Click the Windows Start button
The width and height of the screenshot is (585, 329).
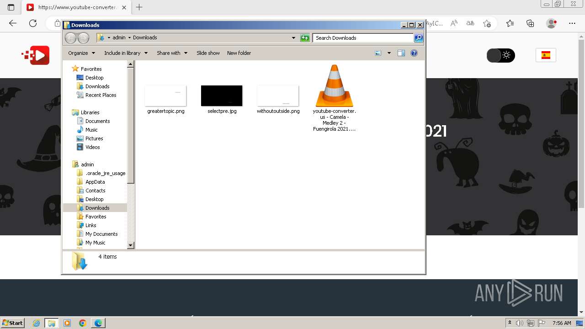pyautogui.click(x=13, y=323)
